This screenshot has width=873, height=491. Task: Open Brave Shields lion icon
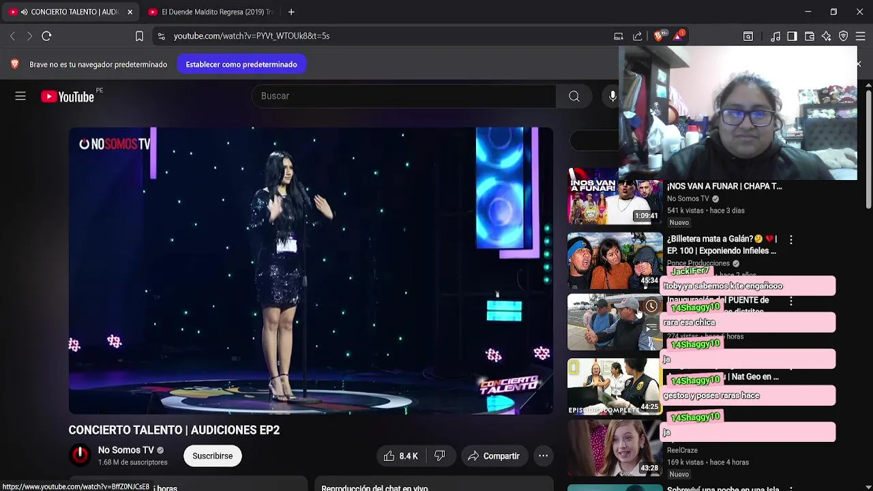click(659, 36)
